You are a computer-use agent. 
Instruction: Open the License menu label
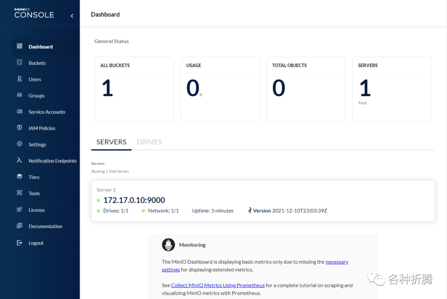tap(36, 210)
